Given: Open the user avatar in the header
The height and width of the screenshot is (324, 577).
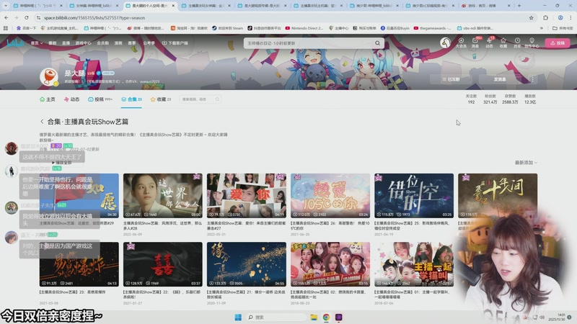Looking at the screenshot, I should click(x=445, y=43).
